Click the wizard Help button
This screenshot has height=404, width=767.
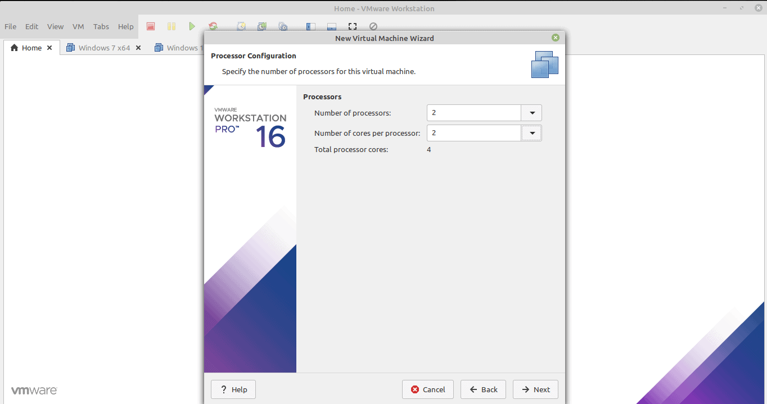(x=233, y=389)
